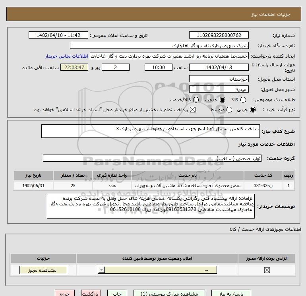The height and width of the screenshot is (296, 306).
Task: Click the اطلاعات مجوزهای ارائه خدمت / کالا heading
Action: [x=265, y=229]
